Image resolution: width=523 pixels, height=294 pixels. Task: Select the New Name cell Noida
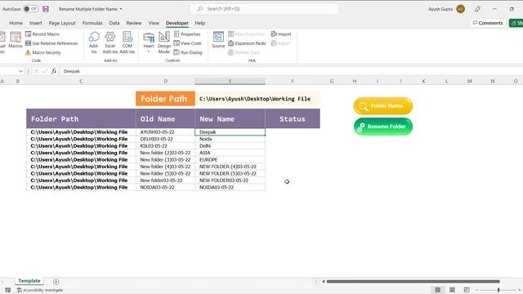click(230, 139)
